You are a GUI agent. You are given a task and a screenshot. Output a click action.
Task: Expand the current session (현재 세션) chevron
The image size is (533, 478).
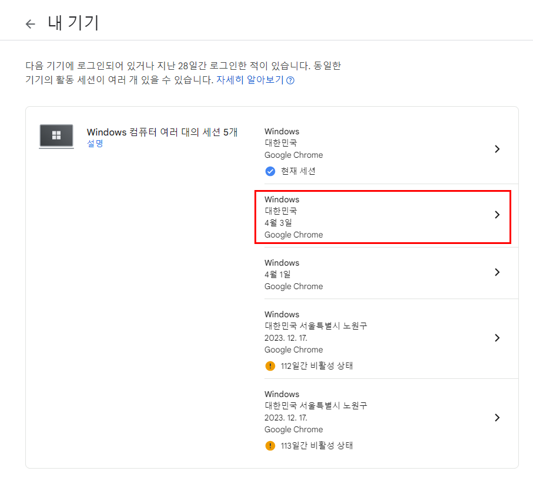pos(497,149)
